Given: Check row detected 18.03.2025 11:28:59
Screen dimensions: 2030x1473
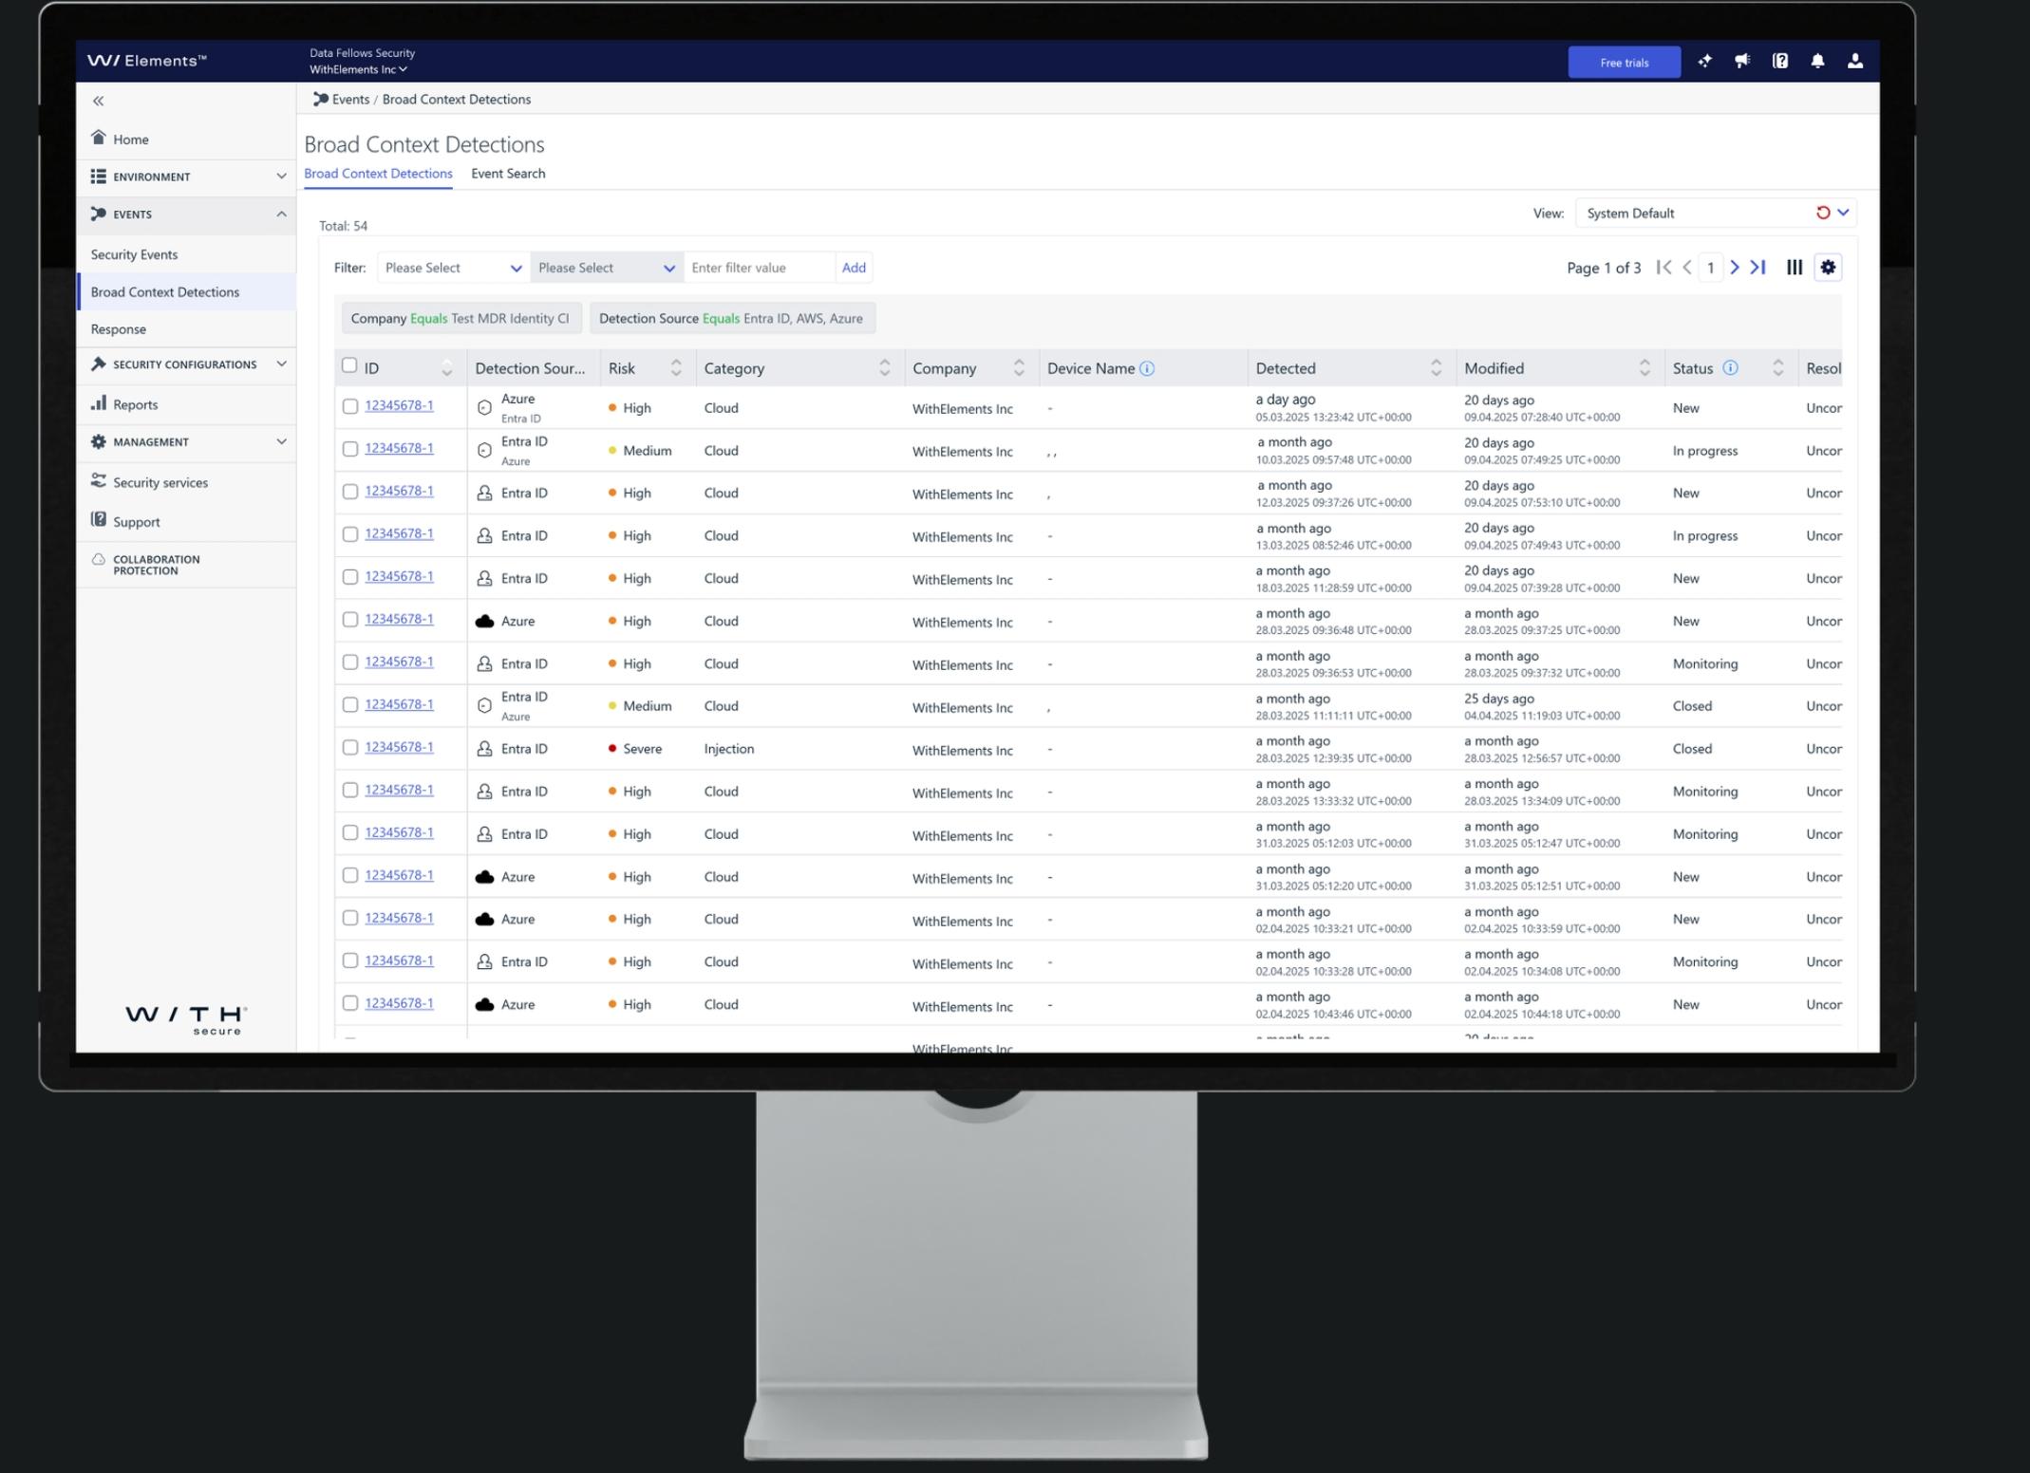Looking at the screenshot, I should pyautogui.click(x=350, y=577).
